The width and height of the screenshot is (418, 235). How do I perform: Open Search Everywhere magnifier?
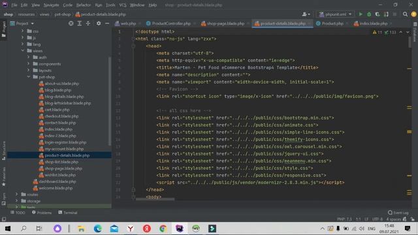(405, 14)
